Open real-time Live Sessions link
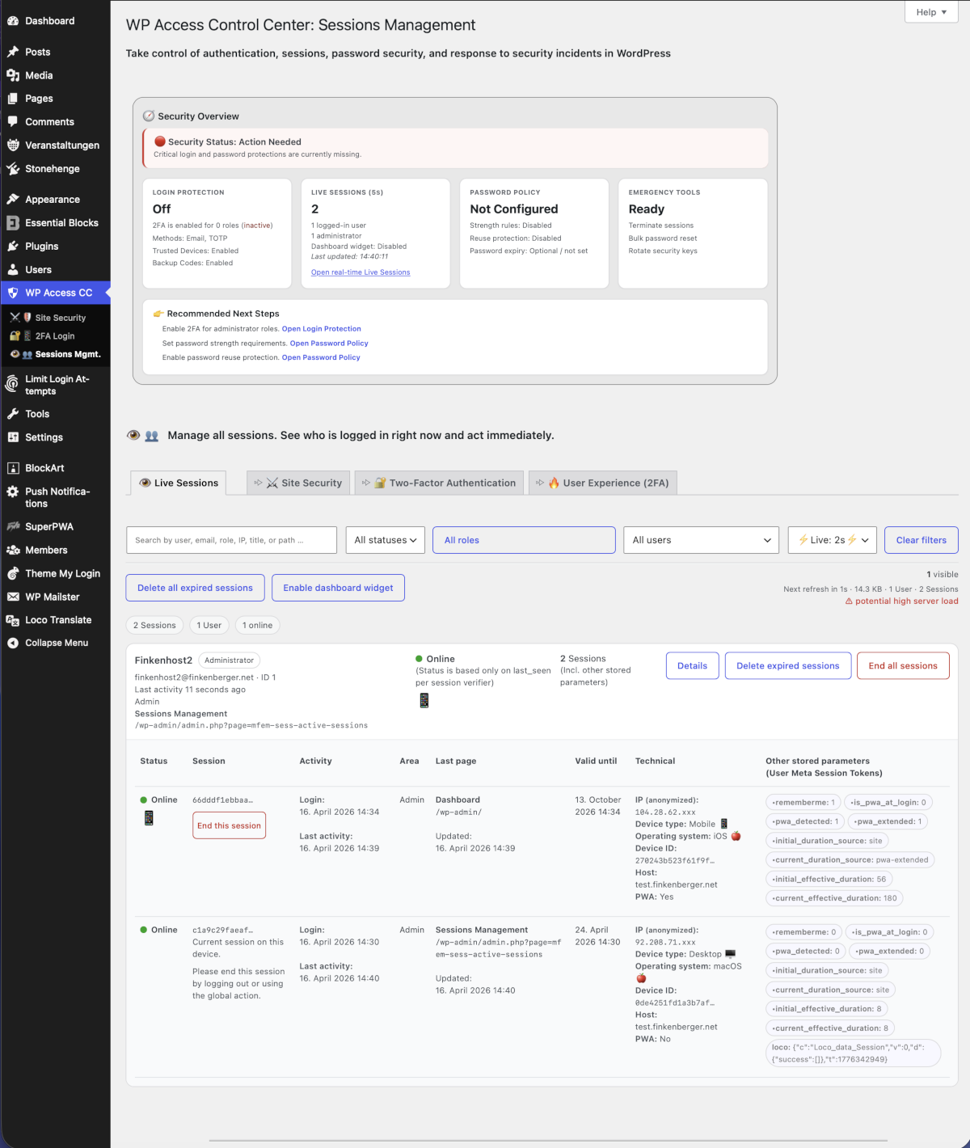 click(x=360, y=272)
